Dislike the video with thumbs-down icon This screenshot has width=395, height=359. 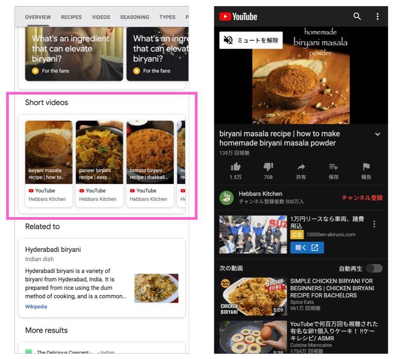click(x=268, y=167)
